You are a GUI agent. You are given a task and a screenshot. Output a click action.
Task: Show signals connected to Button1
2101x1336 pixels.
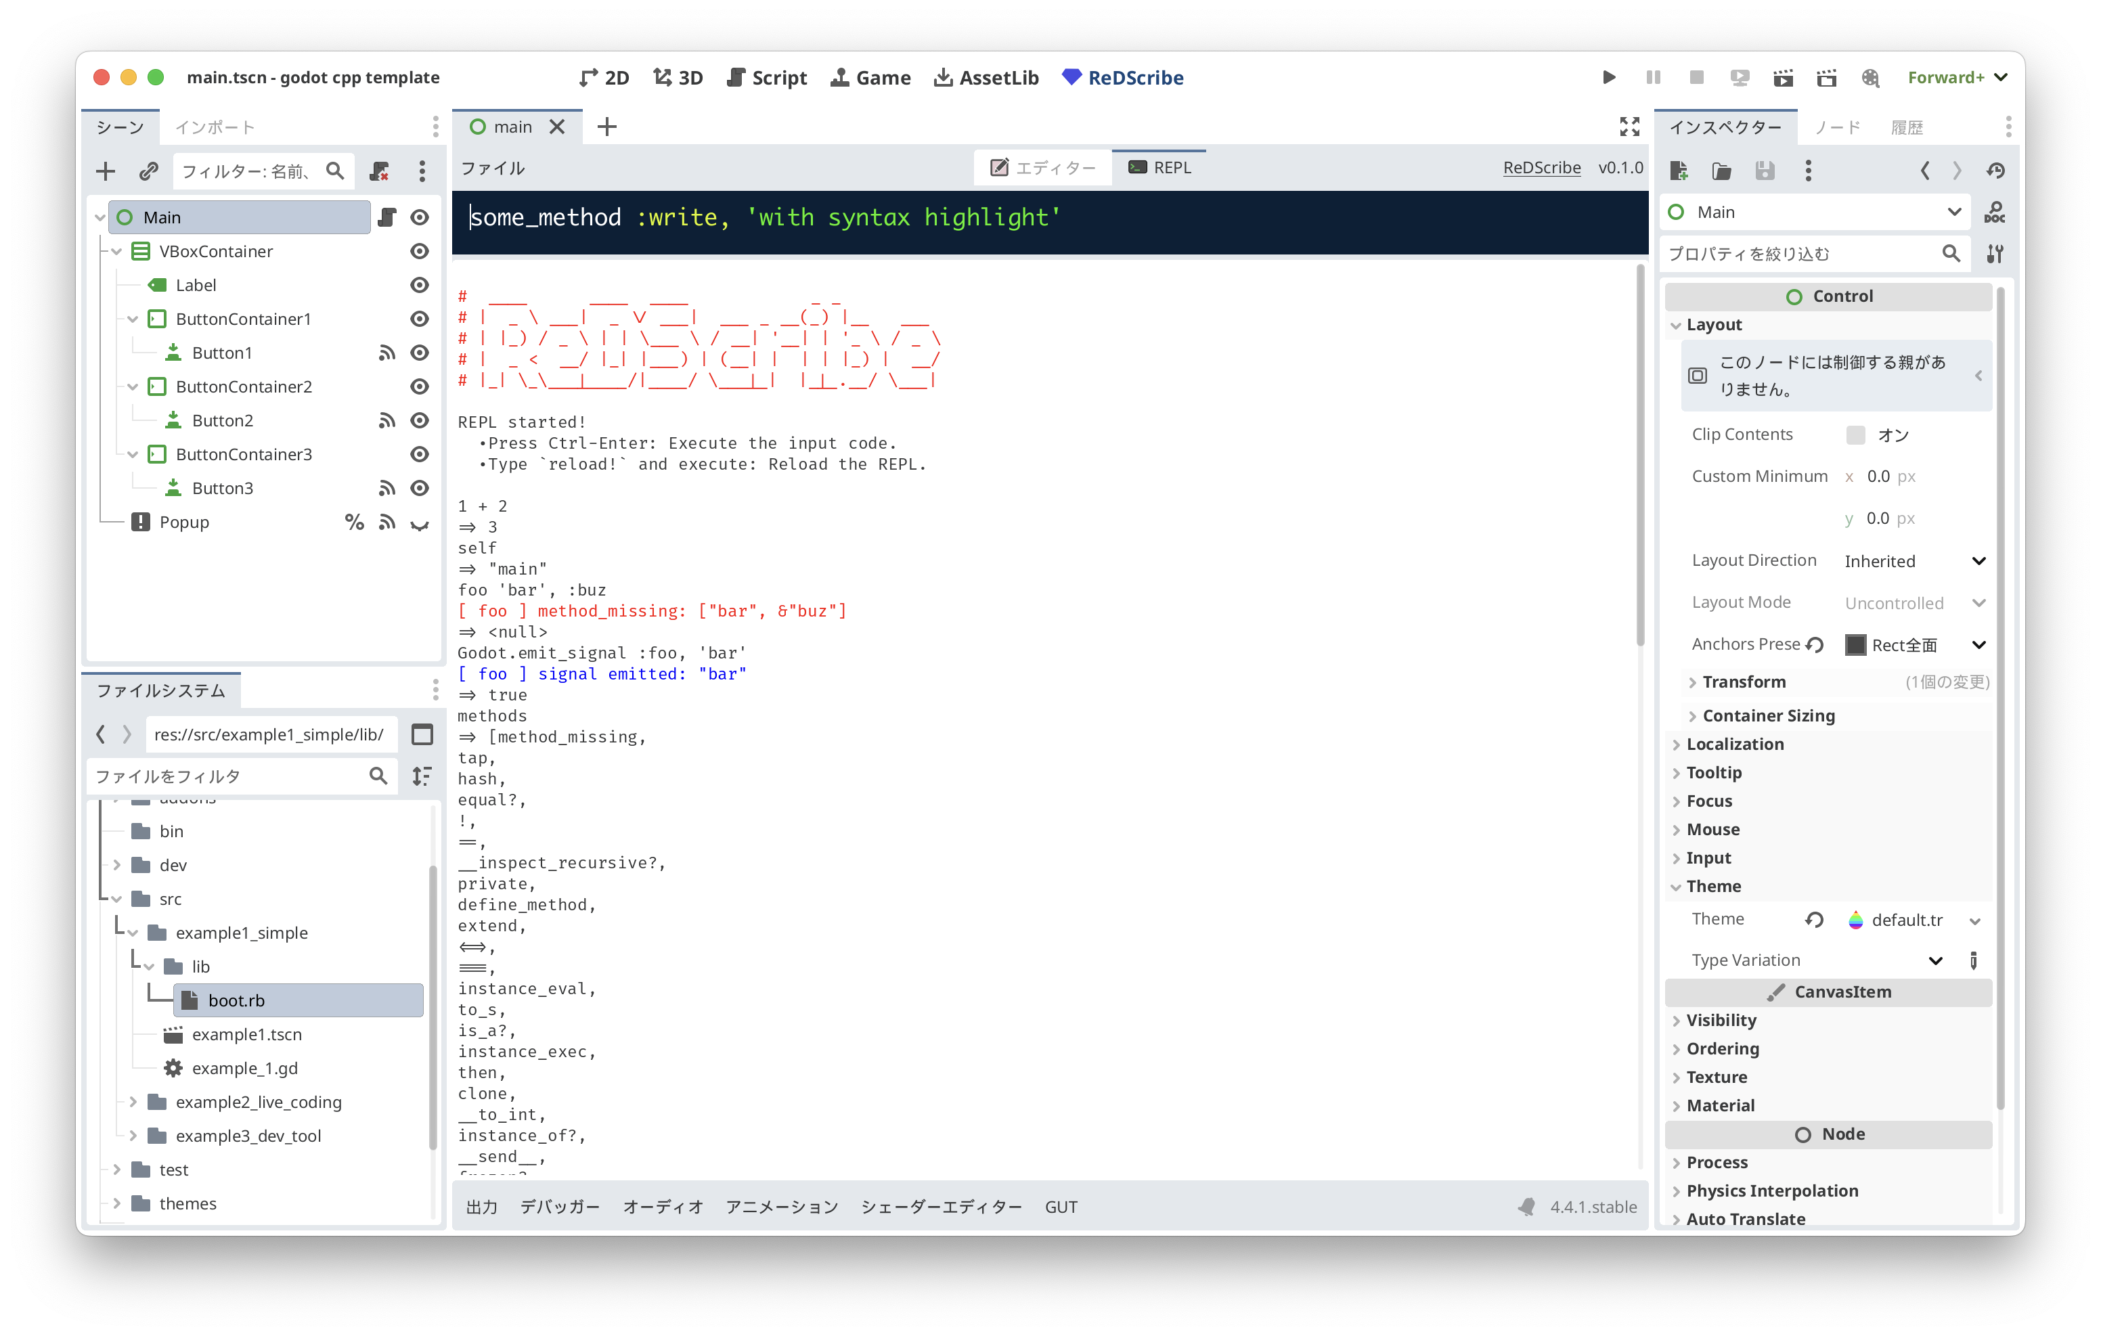[x=387, y=353]
